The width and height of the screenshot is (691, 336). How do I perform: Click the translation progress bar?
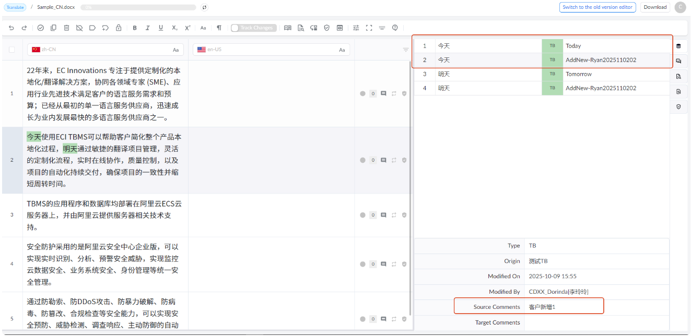click(x=138, y=7)
